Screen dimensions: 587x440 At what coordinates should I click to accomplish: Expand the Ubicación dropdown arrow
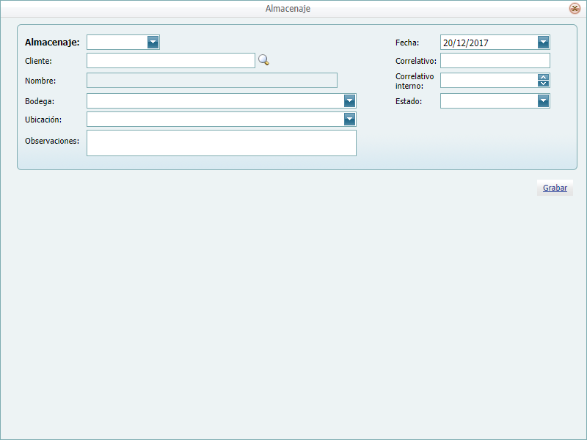coord(349,120)
